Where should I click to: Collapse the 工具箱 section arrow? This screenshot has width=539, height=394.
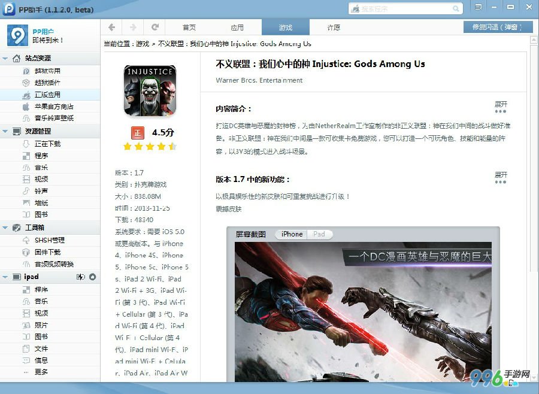point(5,228)
